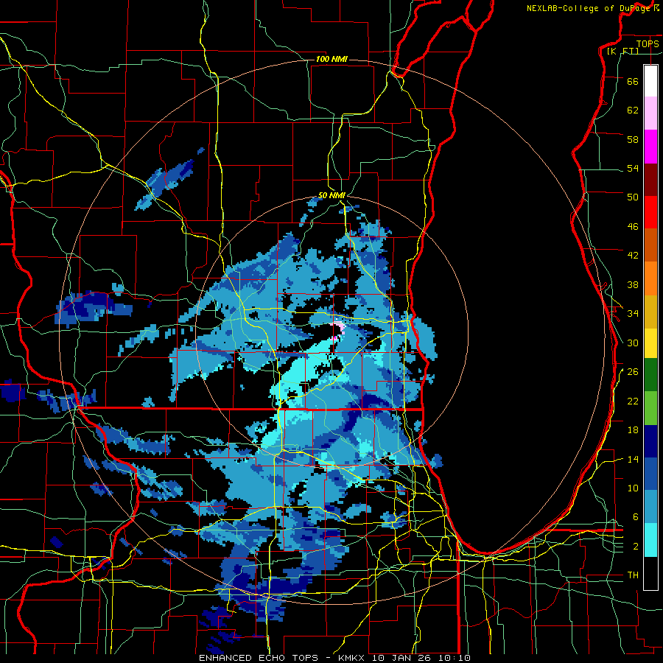This screenshot has height=663, width=663.
Task: Click the legend value 38
Action: tap(633, 284)
